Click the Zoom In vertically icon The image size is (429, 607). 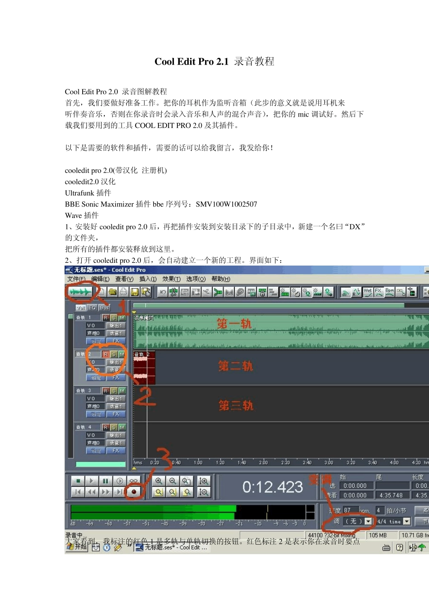pyautogui.click(x=204, y=481)
